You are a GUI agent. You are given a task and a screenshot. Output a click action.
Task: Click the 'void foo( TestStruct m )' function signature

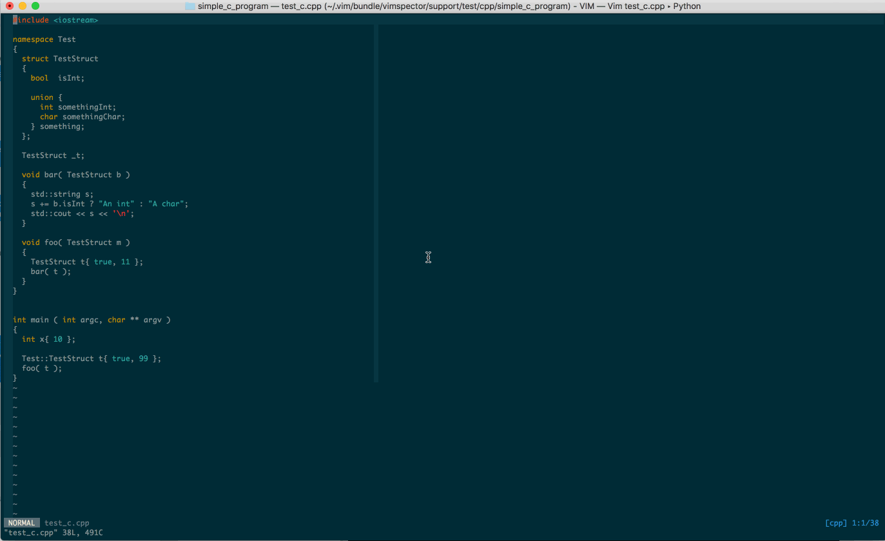pos(76,242)
